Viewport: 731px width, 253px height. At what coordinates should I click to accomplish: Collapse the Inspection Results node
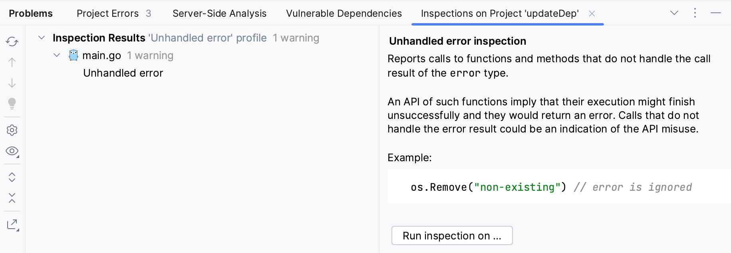pyautogui.click(x=42, y=38)
